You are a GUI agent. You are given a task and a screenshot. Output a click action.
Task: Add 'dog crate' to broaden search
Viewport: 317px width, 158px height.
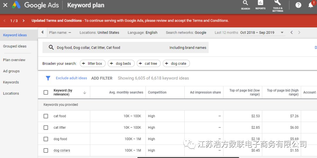point(176,63)
